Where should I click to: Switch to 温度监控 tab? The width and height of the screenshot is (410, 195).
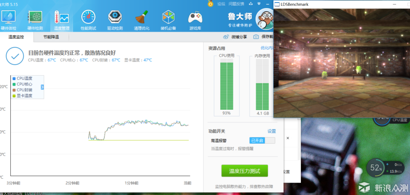(x=16, y=37)
